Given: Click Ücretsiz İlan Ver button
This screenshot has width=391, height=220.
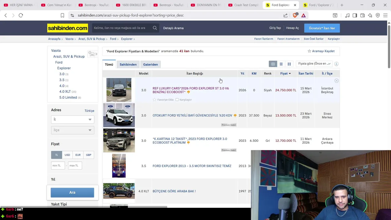Looking at the screenshot, I should (x=322, y=28).
